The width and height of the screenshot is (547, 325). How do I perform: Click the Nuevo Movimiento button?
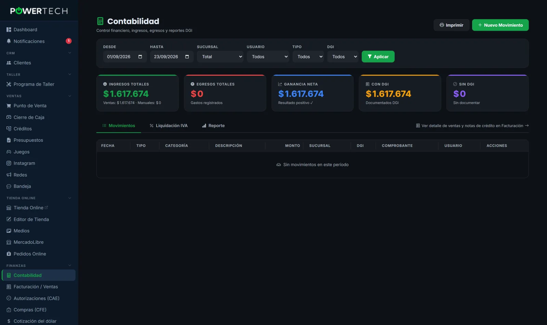[x=500, y=25]
